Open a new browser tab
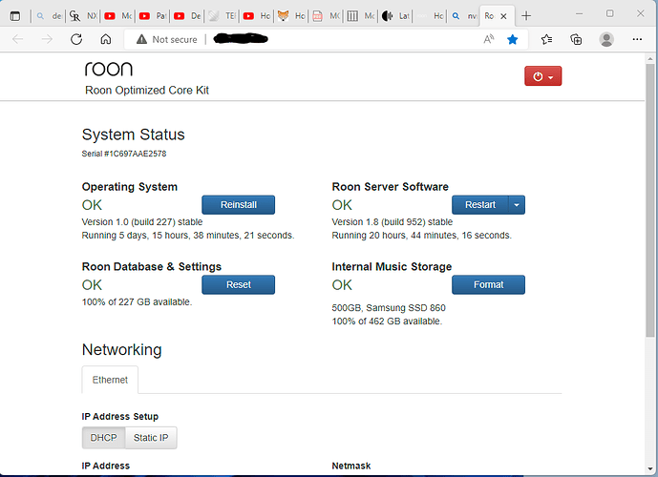The width and height of the screenshot is (658, 477). [526, 15]
